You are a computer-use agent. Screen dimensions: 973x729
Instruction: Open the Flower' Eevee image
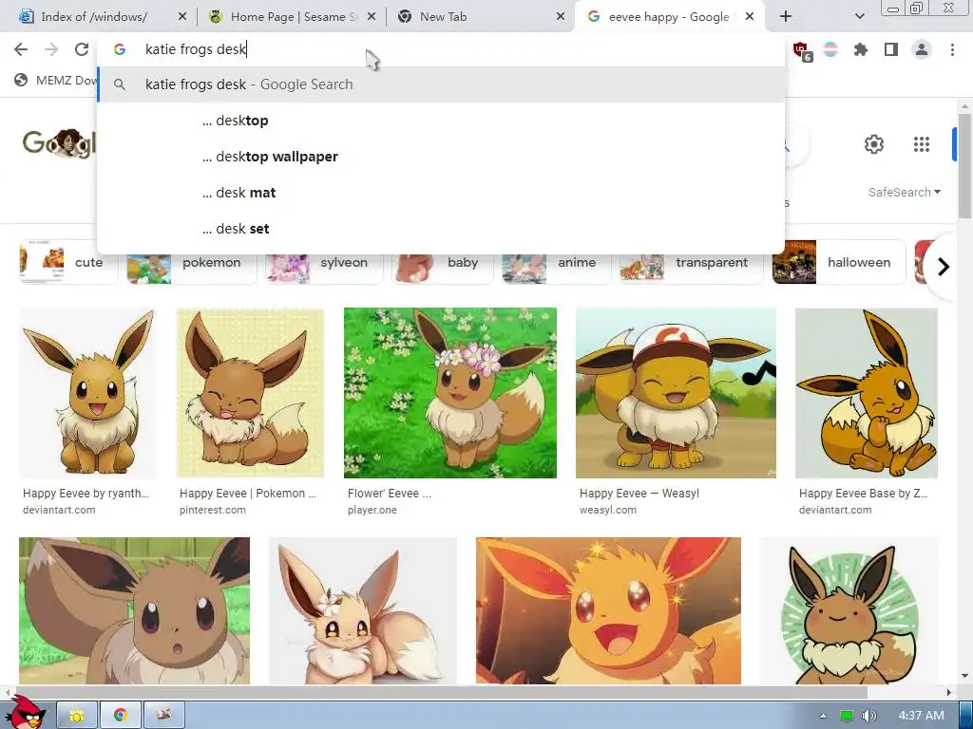[449, 393]
